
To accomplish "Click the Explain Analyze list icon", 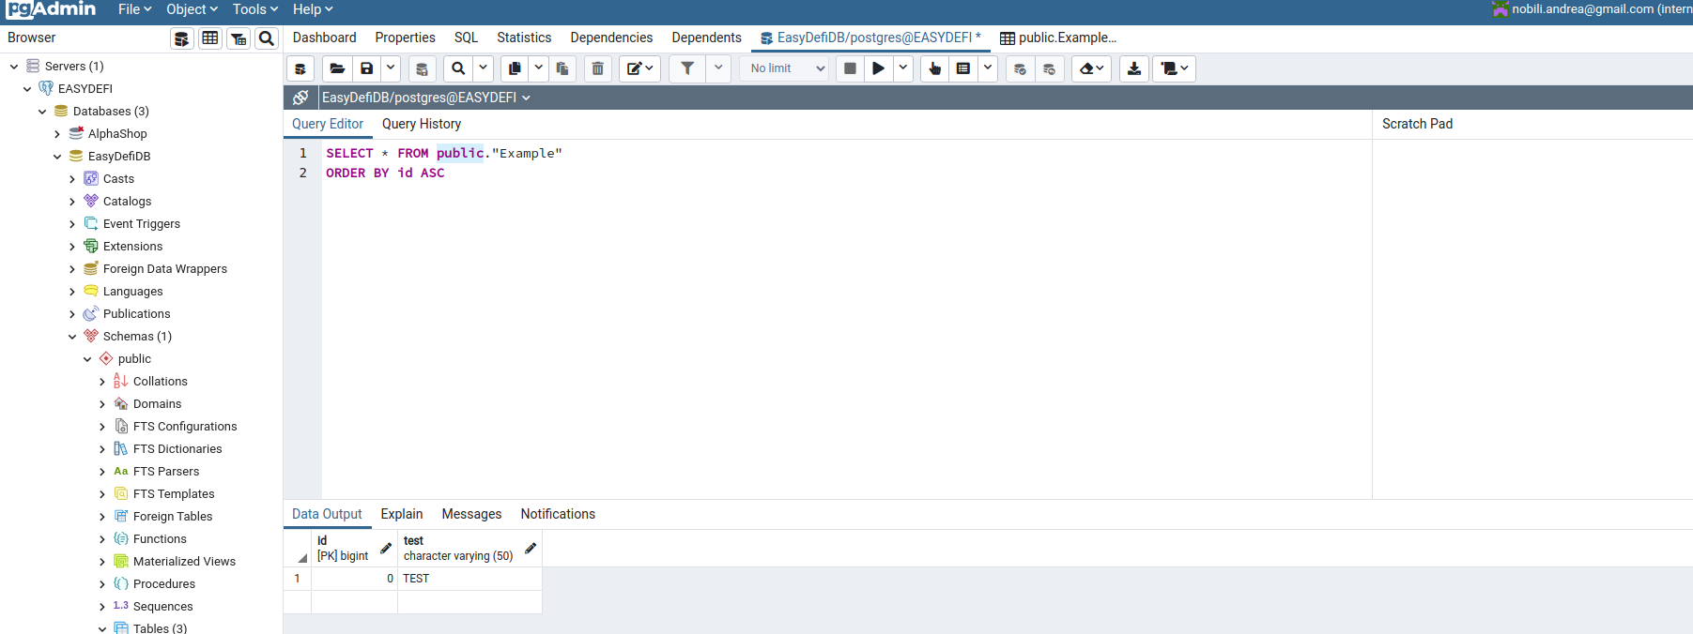I will point(963,68).
